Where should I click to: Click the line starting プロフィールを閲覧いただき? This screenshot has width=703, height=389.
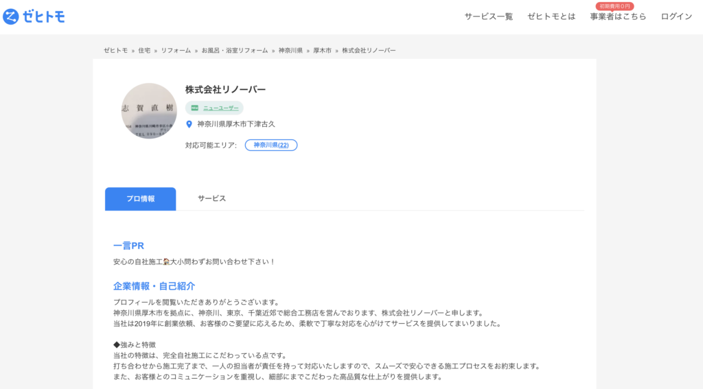pyautogui.click(x=196, y=302)
